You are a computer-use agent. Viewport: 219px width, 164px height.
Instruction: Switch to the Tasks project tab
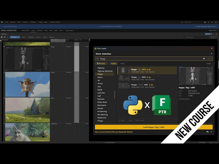click(51, 30)
